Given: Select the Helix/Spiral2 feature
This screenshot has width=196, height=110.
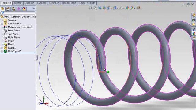Looking at the screenshot, I should click(14, 51).
